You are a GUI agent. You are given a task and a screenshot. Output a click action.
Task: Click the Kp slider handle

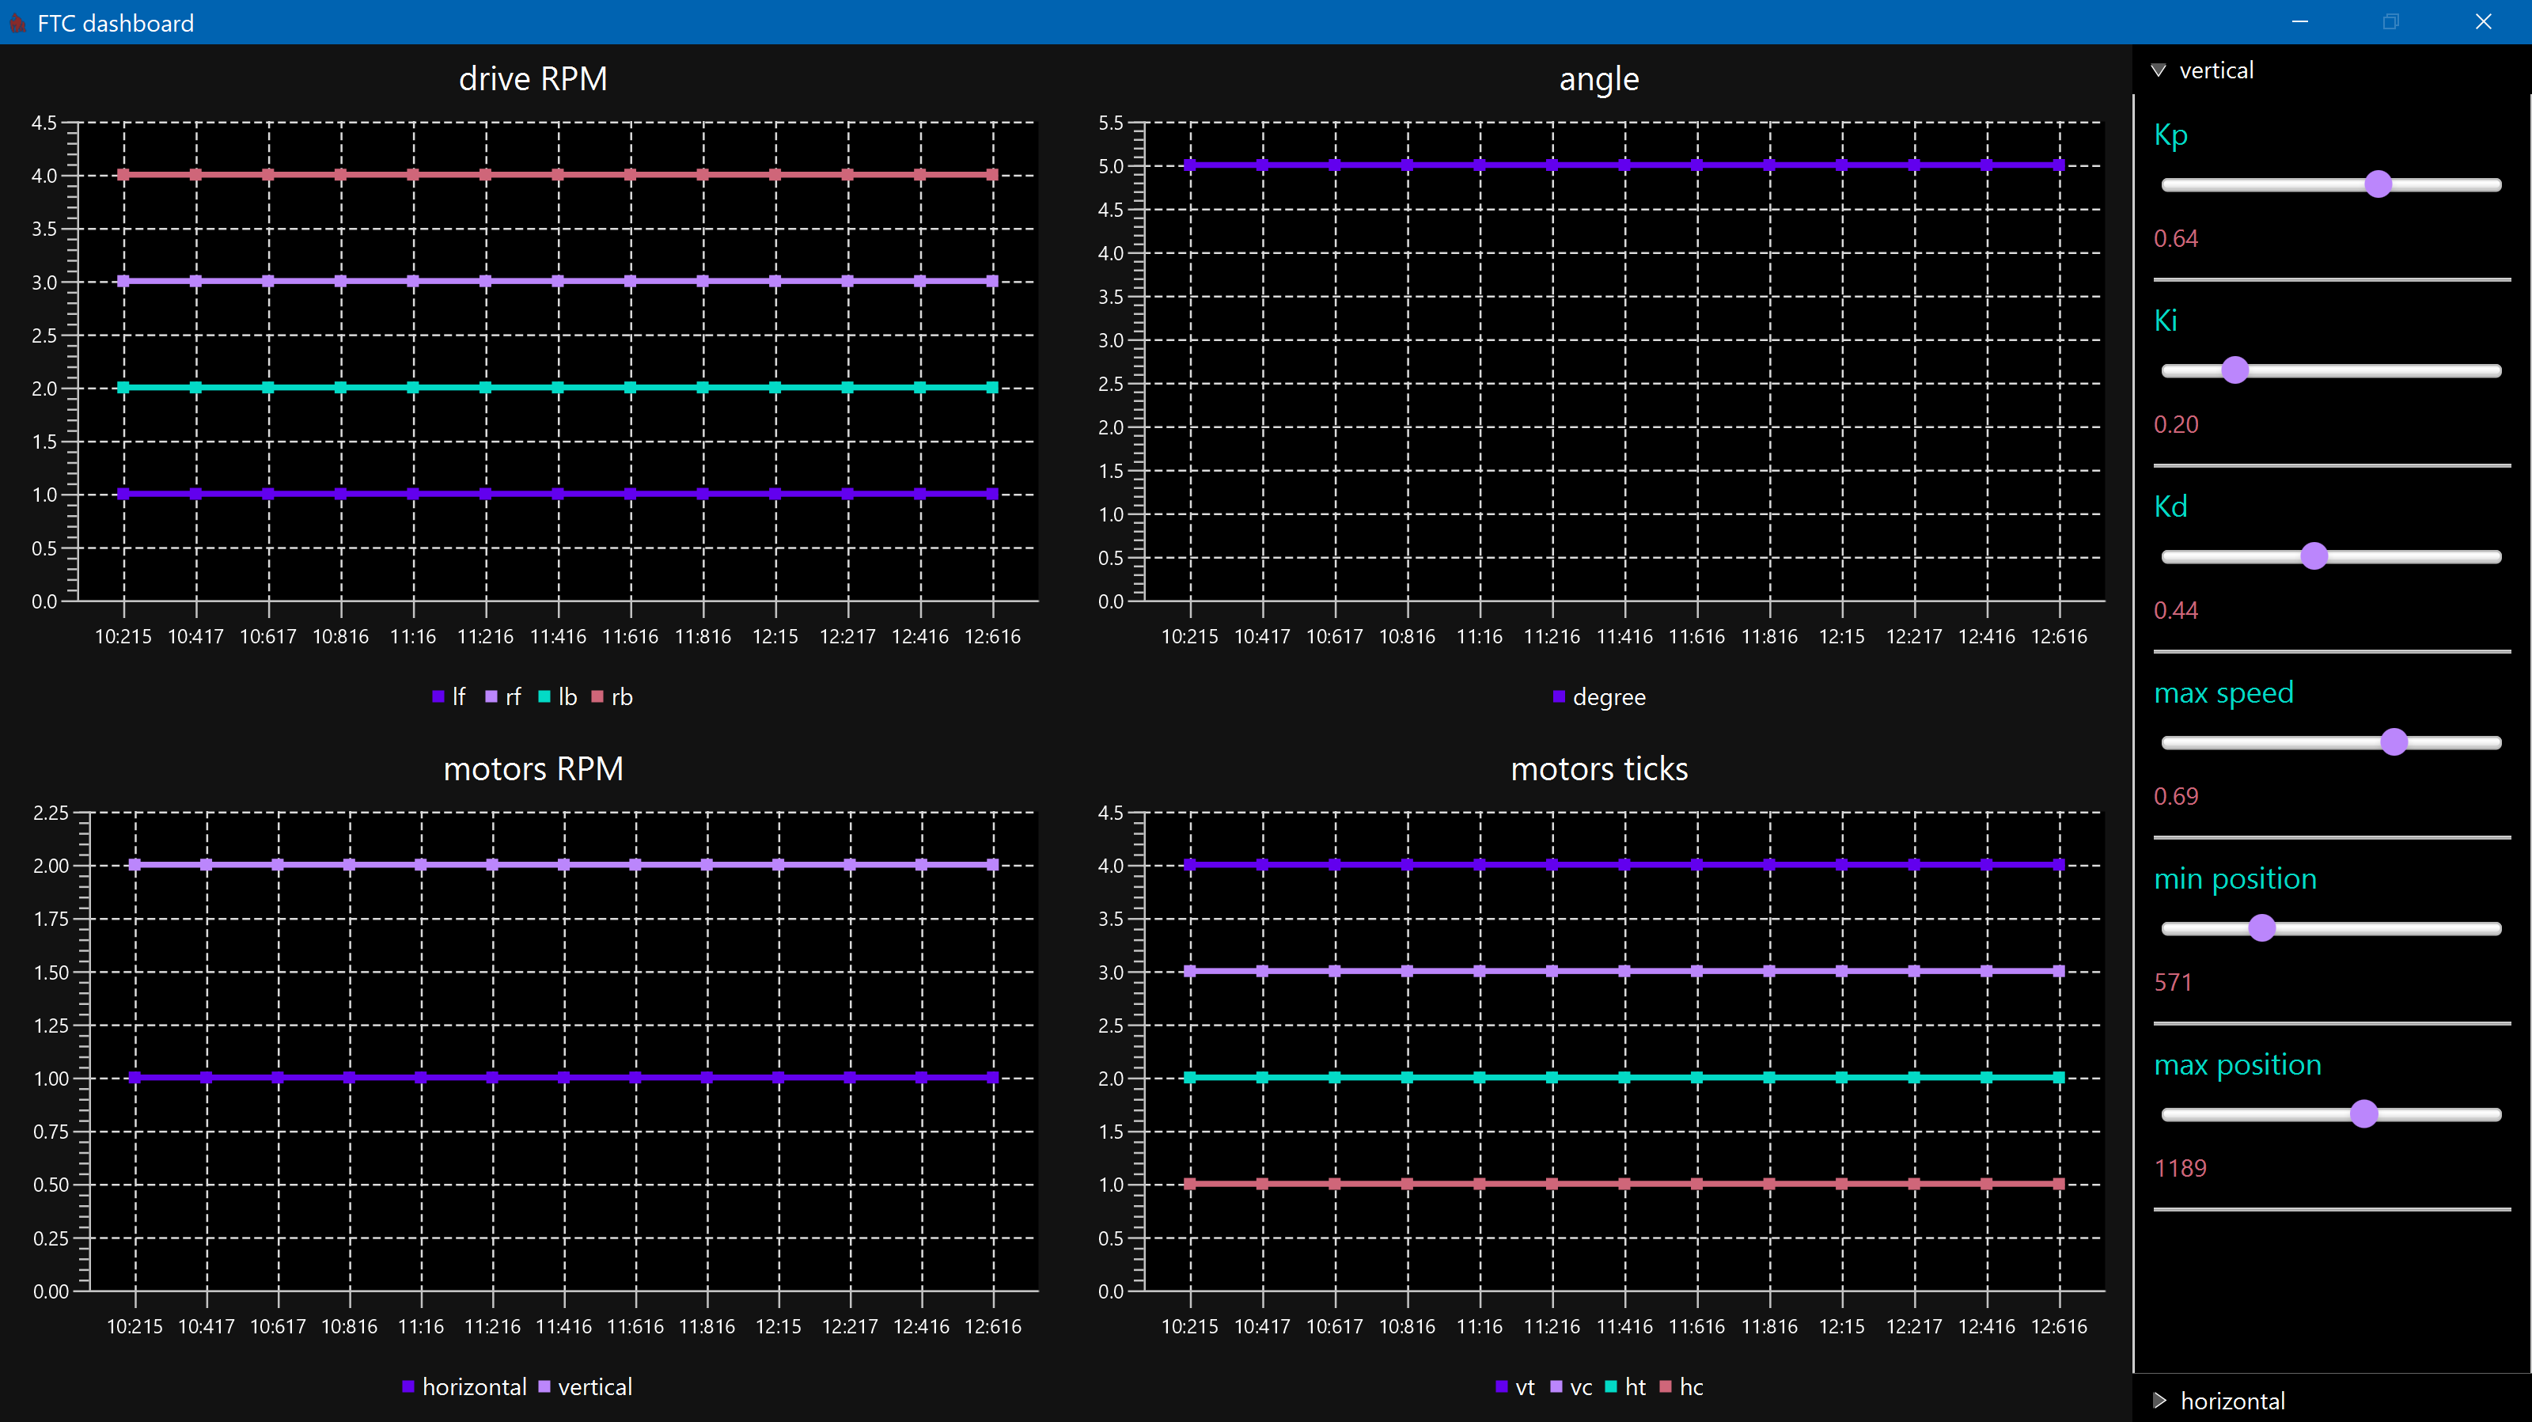(x=2378, y=184)
